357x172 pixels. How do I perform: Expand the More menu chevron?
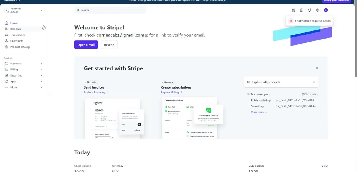coord(42,87)
